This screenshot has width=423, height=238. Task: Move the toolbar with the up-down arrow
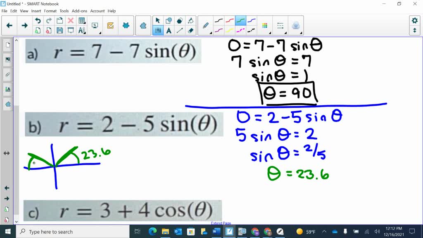click(x=415, y=30)
